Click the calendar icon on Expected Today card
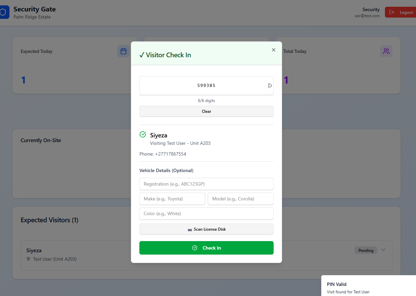The width and height of the screenshot is (416, 296). pyautogui.click(x=123, y=51)
